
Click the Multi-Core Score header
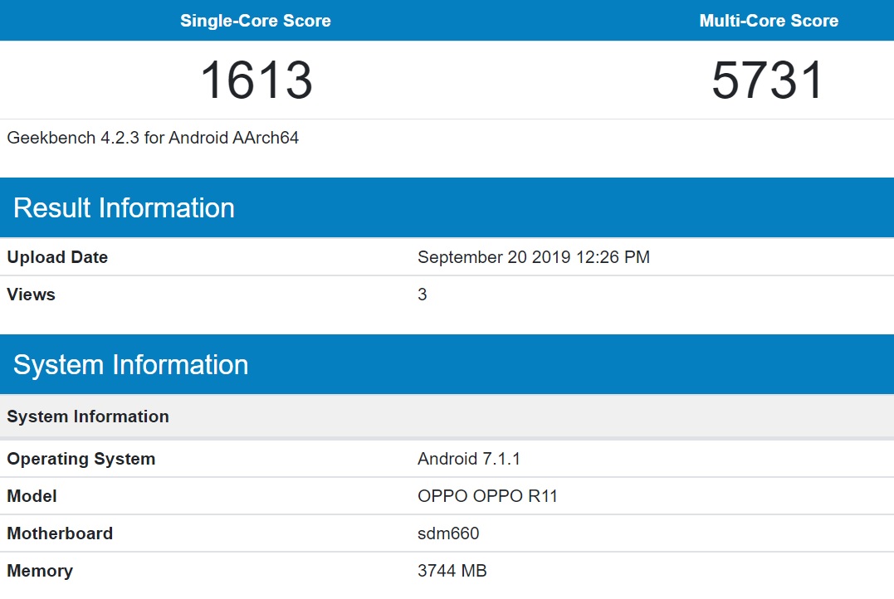pyautogui.click(x=768, y=20)
